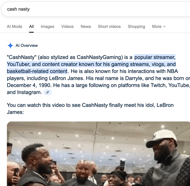
Task: Click the highlighted phrase "popular streamer,"
Action: coord(155,57)
